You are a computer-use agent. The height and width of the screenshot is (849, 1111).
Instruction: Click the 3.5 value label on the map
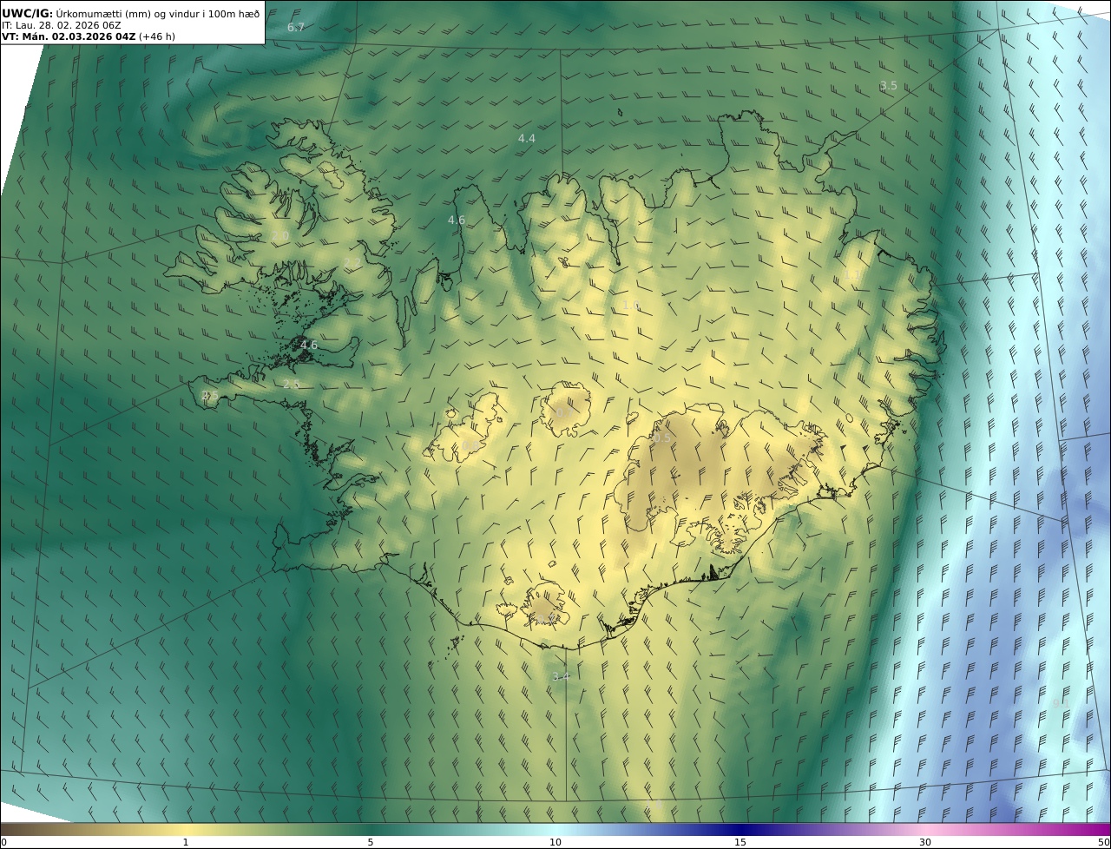[888, 86]
